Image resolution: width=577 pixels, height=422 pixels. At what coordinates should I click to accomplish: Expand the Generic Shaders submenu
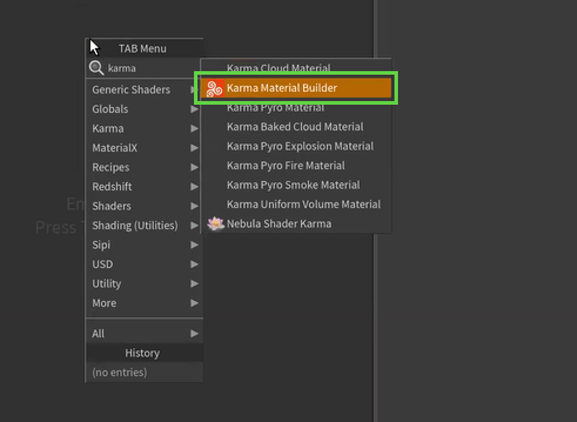click(132, 90)
